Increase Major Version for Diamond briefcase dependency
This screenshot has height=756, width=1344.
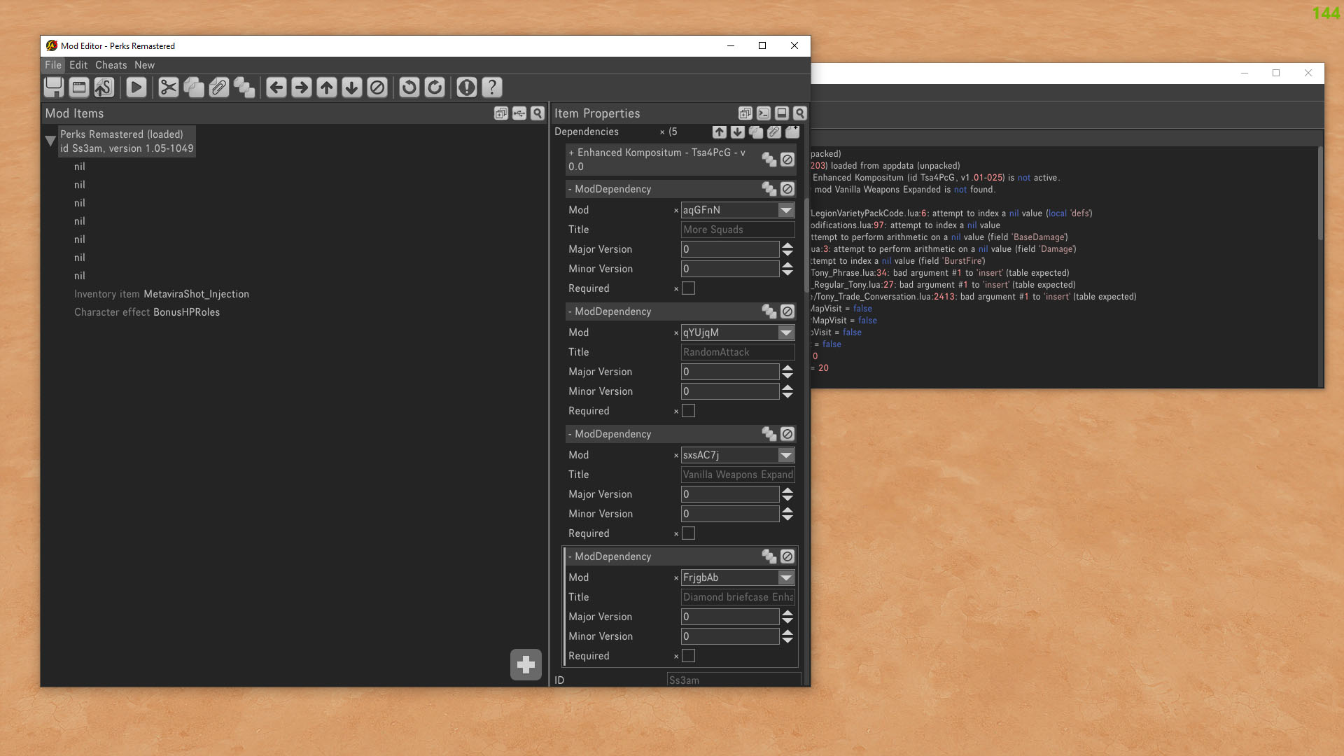pyautogui.click(x=787, y=613)
